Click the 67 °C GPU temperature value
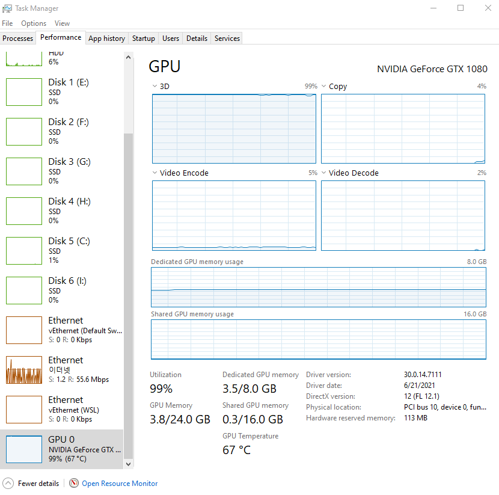 pyautogui.click(x=236, y=450)
